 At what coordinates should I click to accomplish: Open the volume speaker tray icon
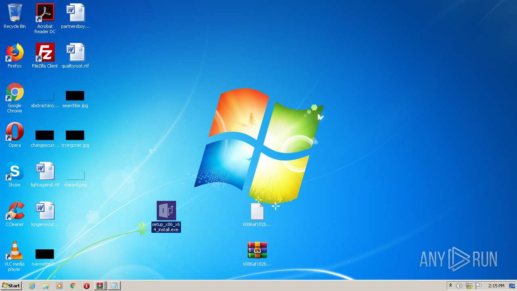coord(459,286)
